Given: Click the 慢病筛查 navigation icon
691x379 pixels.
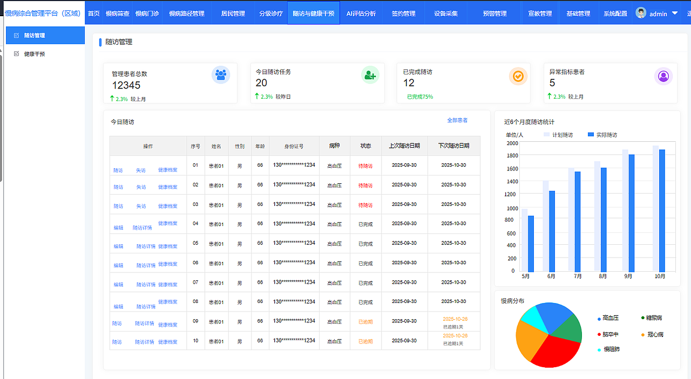Looking at the screenshot, I should click(x=118, y=13).
